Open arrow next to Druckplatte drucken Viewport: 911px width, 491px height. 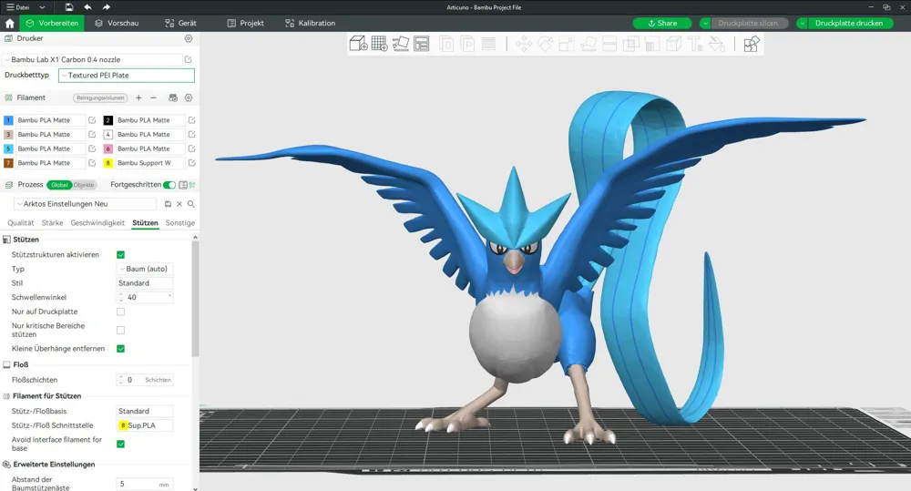[802, 24]
